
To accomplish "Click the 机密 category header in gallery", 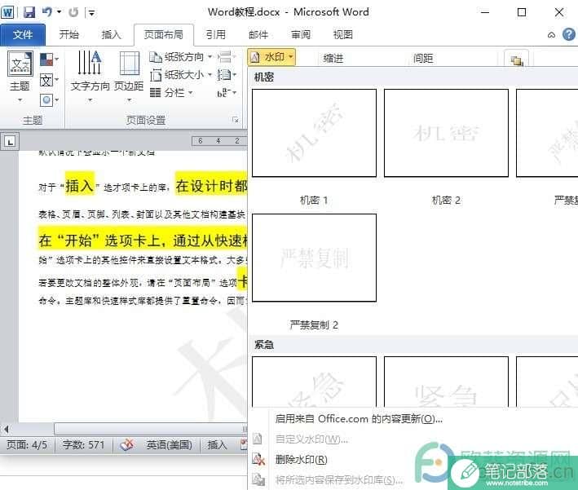I will pos(264,77).
